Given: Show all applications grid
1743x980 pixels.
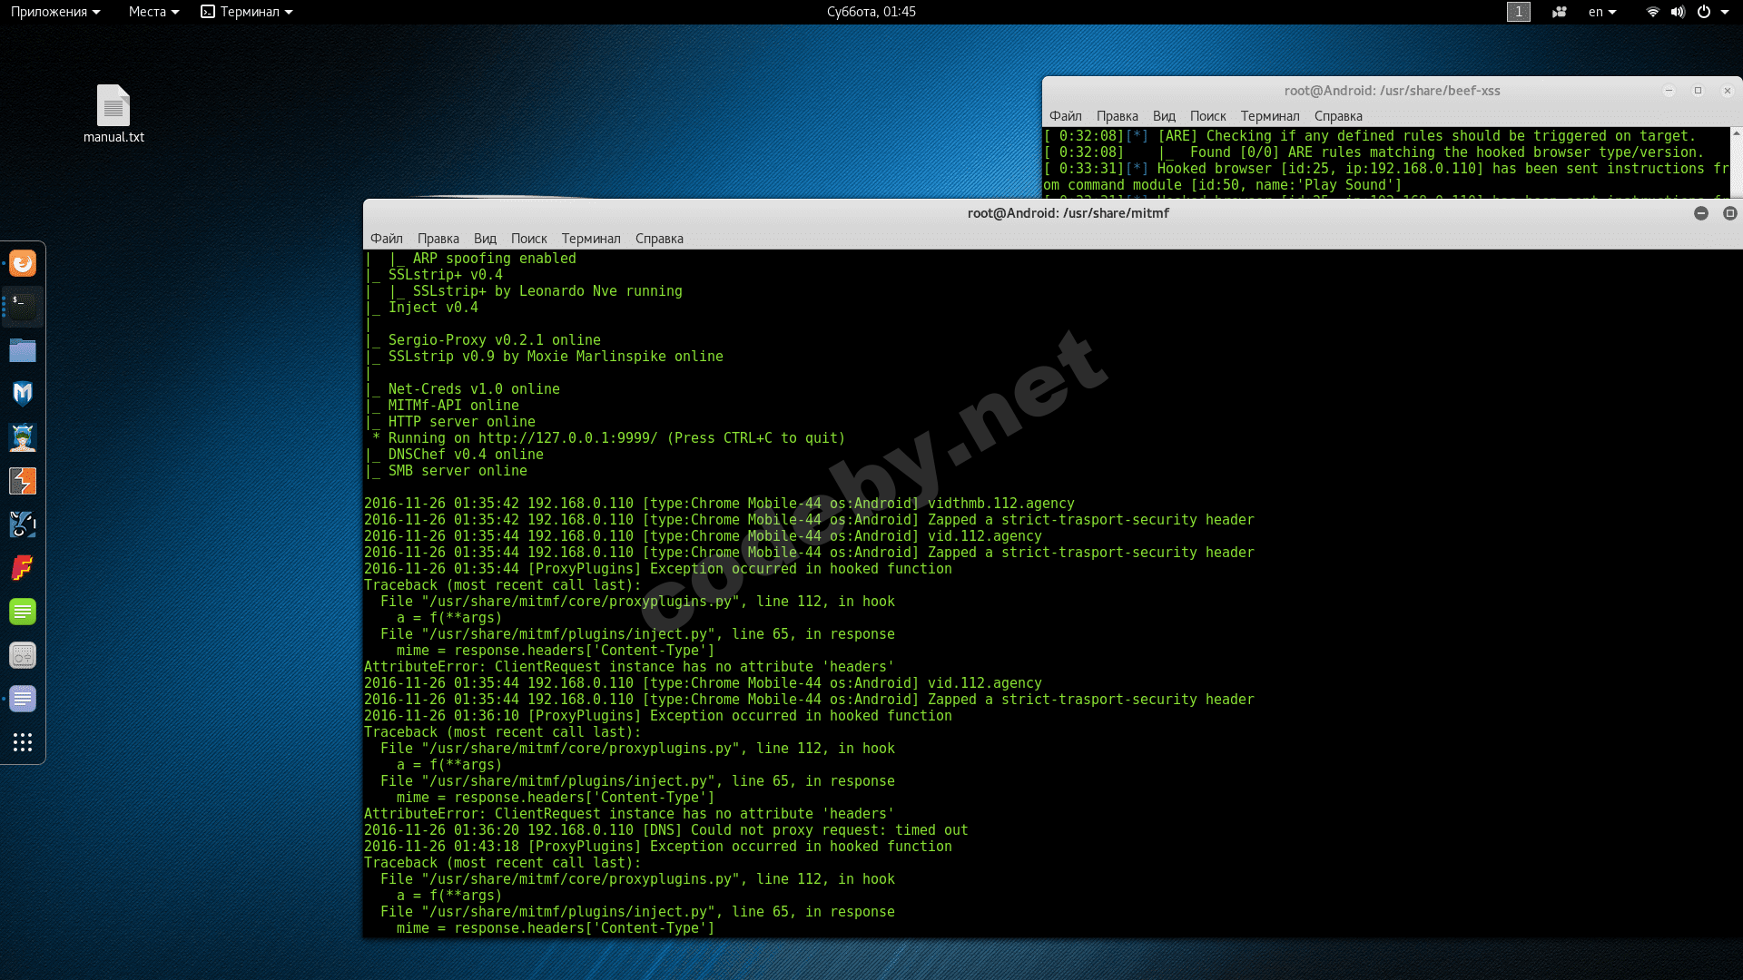Looking at the screenshot, I should click(x=23, y=742).
